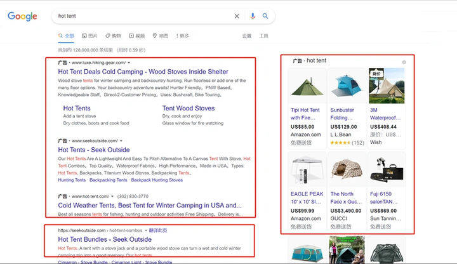Open the blue Sunbuster Folding shelter image
Screen dimensions: 457x264
pos(347,86)
